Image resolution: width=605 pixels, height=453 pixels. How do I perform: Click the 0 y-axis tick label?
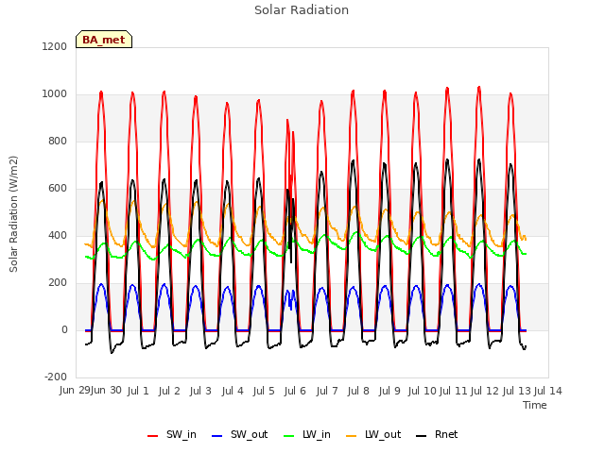pos(64,329)
